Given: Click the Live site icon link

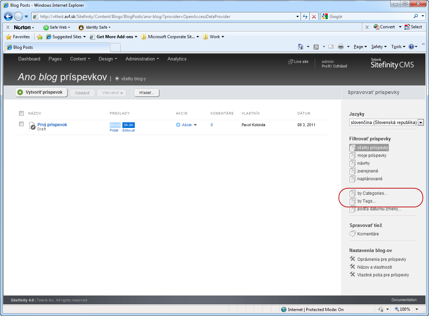Looking at the screenshot, I should point(291,62).
